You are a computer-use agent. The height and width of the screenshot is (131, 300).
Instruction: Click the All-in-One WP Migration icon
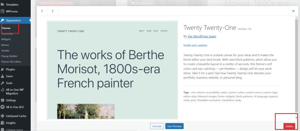(2, 90)
